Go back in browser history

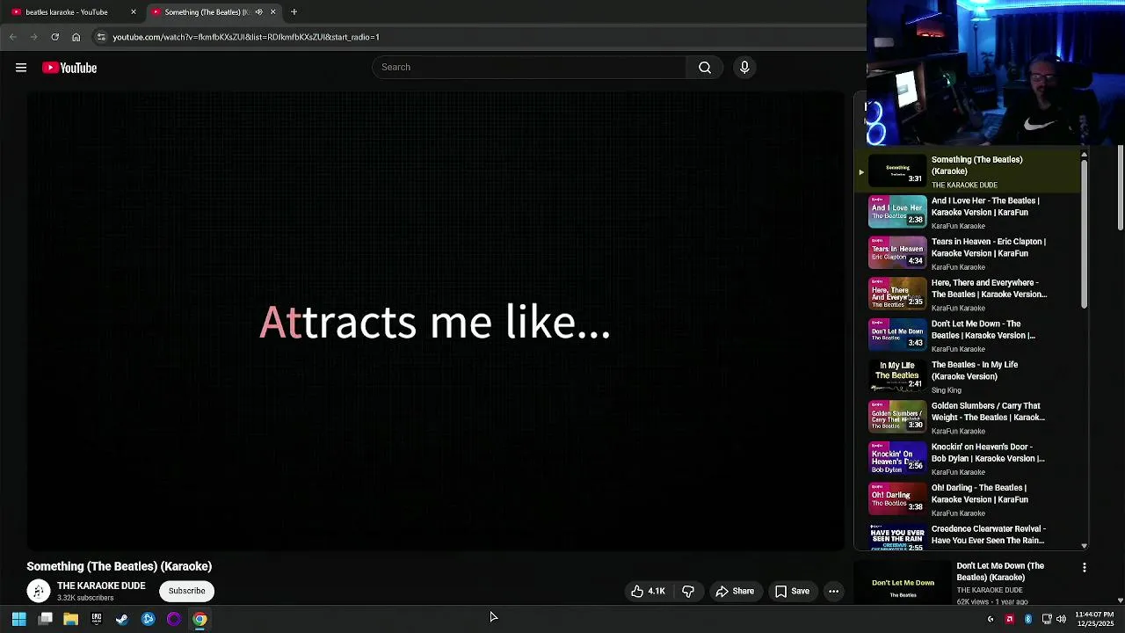click(12, 37)
